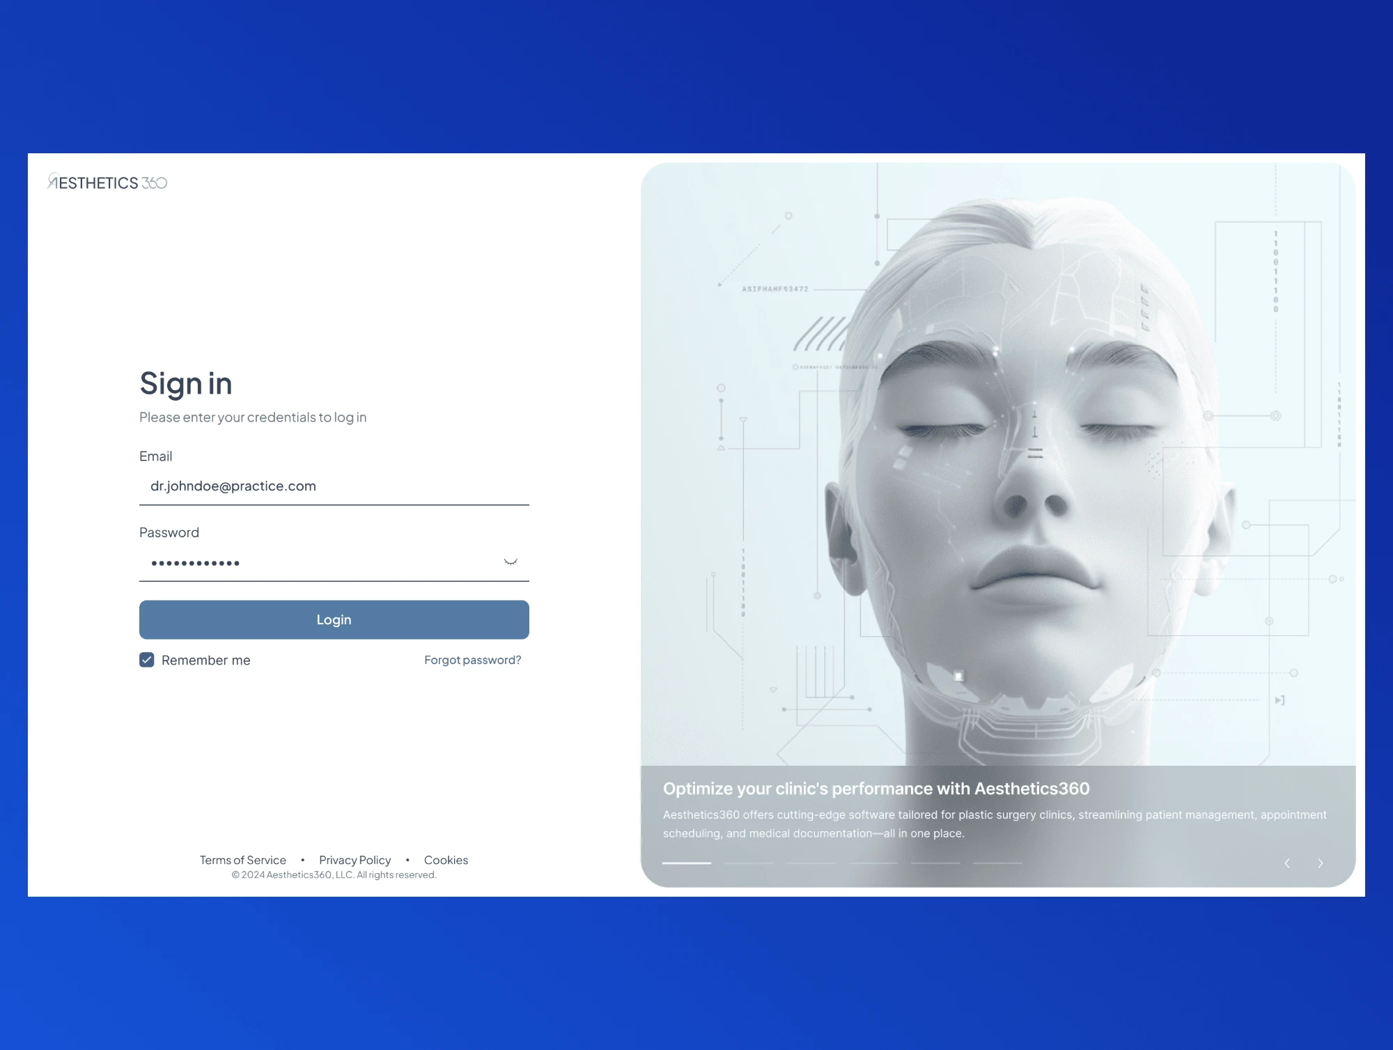Select the first carousel slide indicator

[686, 863]
